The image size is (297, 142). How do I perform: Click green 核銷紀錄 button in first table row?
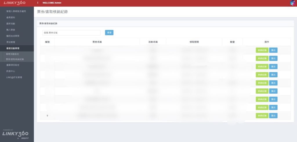click(262, 50)
